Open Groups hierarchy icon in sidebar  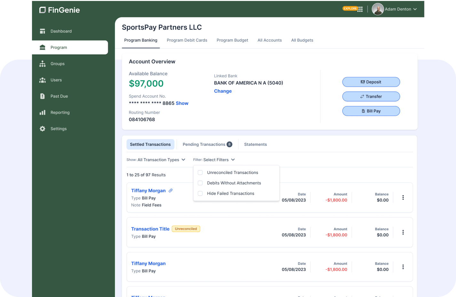(x=42, y=64)
